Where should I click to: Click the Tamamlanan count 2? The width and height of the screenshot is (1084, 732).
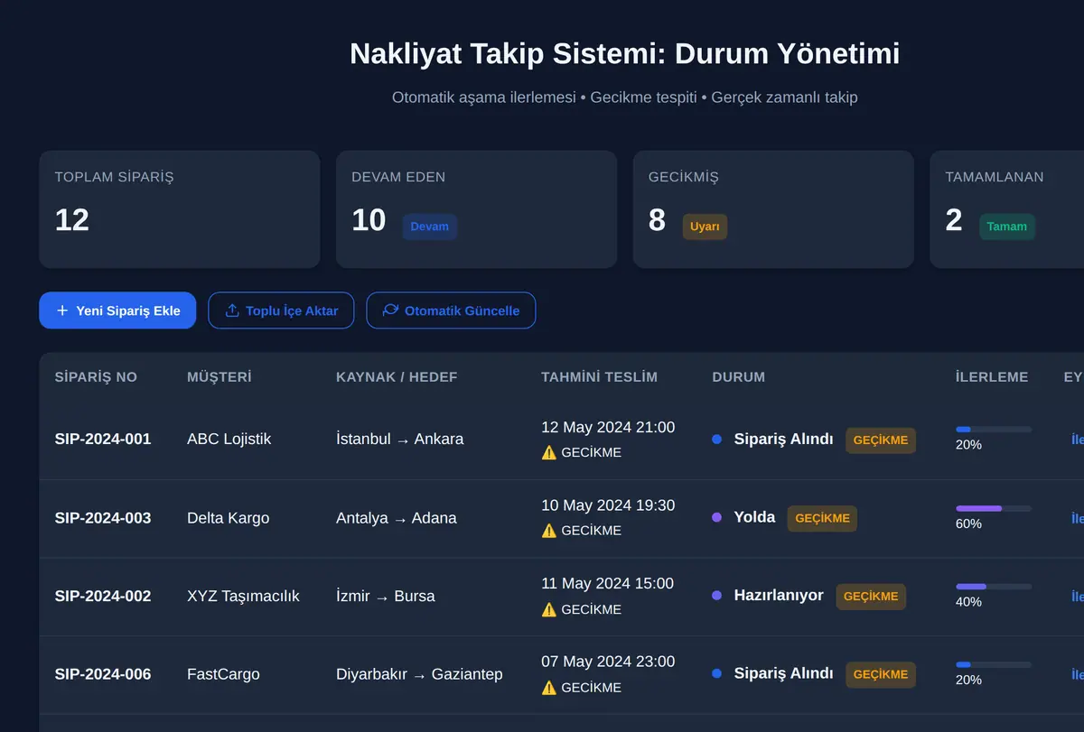coord(954,220)
